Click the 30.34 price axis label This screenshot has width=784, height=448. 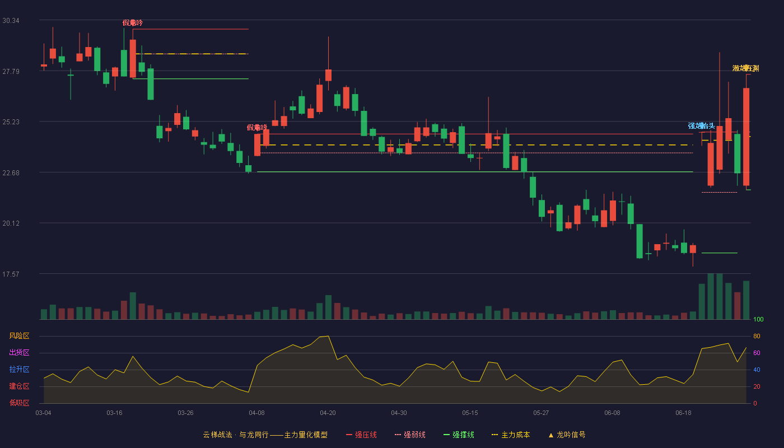(11, 21)
